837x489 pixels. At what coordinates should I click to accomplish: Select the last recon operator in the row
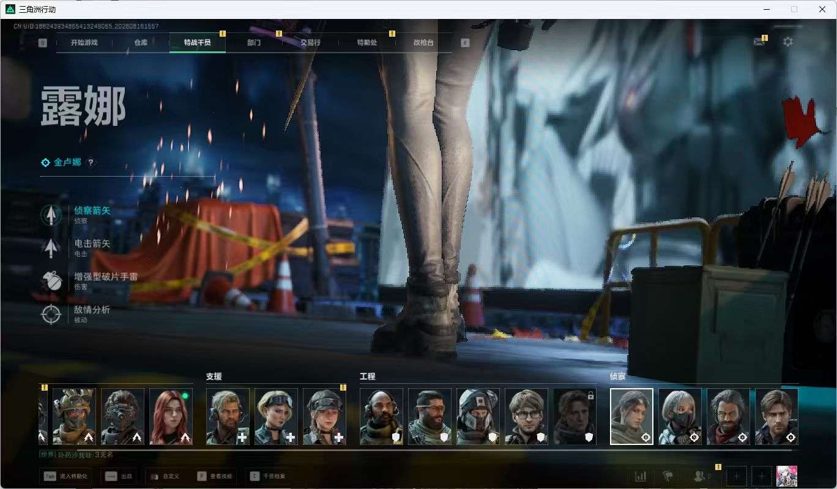[776, 416]
